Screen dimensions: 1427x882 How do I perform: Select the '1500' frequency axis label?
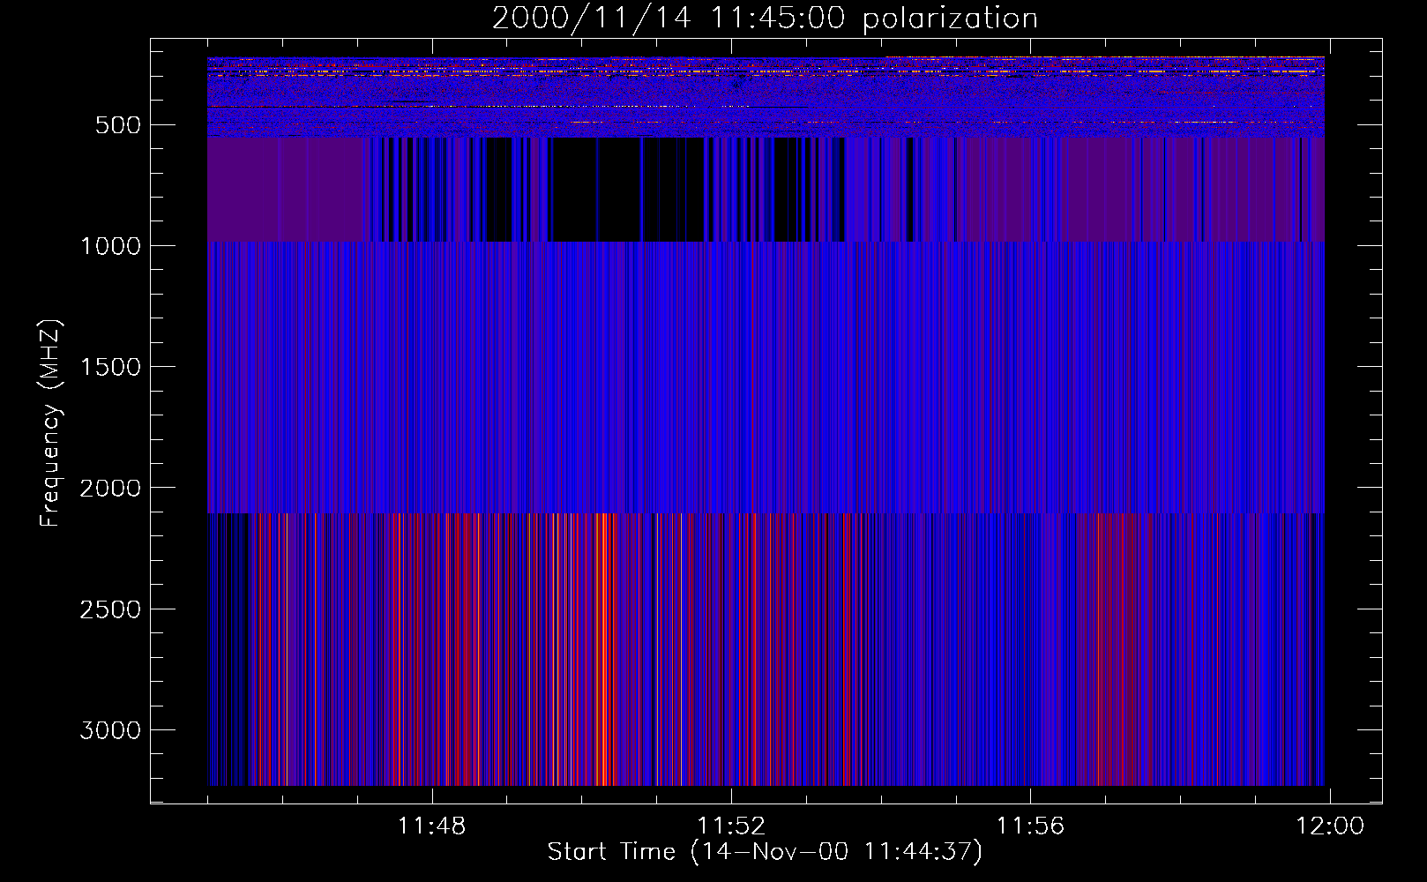click(x=111, y=367)
